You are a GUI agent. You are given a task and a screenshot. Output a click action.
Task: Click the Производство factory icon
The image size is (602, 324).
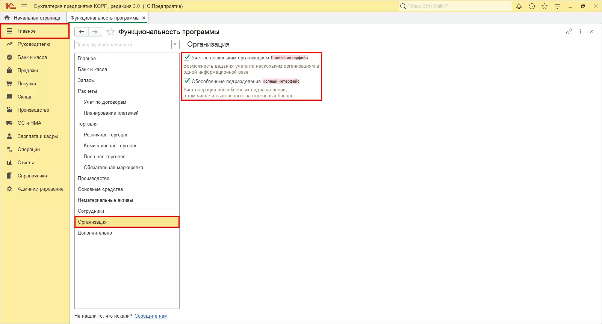pyautogui.click(x=9, y=110)
